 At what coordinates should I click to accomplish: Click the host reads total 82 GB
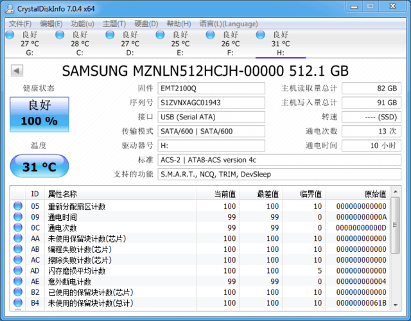tap(371, 89)
